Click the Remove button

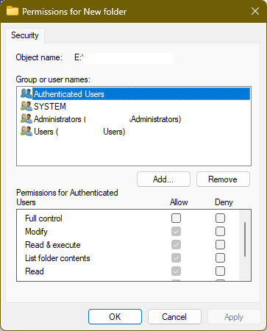(223, 179)
